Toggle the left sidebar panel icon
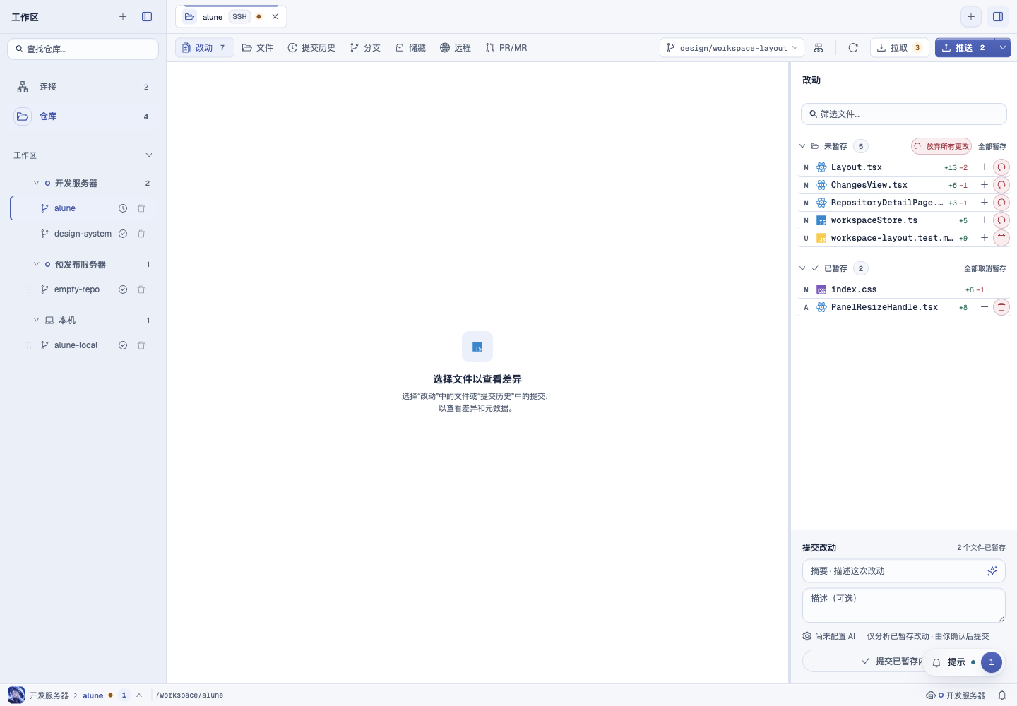Viewport: 1017px width, 706px height. tap(147, 17)
